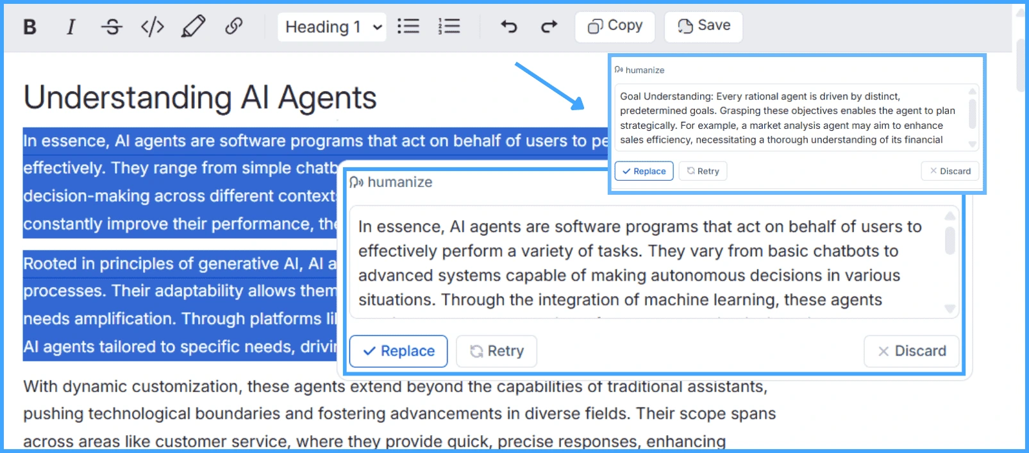Retry humanize in the large popup
Viewport: 1029px width, 453px height.
496,351
